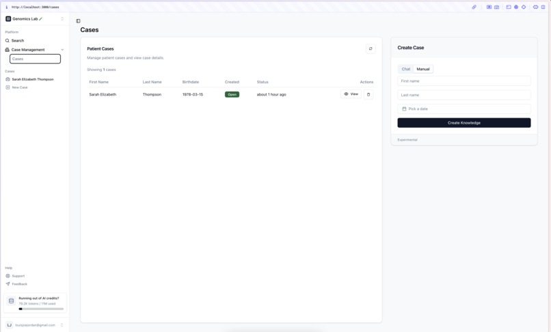This screenshot has height=332, width=551.
Task: Click the AI credits database icon
Action: (x=11, y=301)
